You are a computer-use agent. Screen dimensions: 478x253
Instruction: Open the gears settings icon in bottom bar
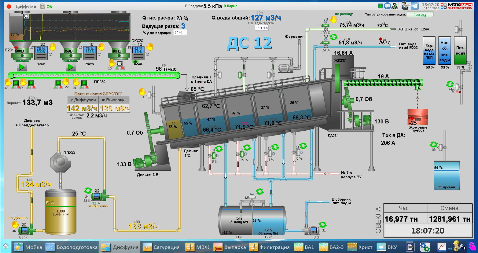tap(425, 247)
